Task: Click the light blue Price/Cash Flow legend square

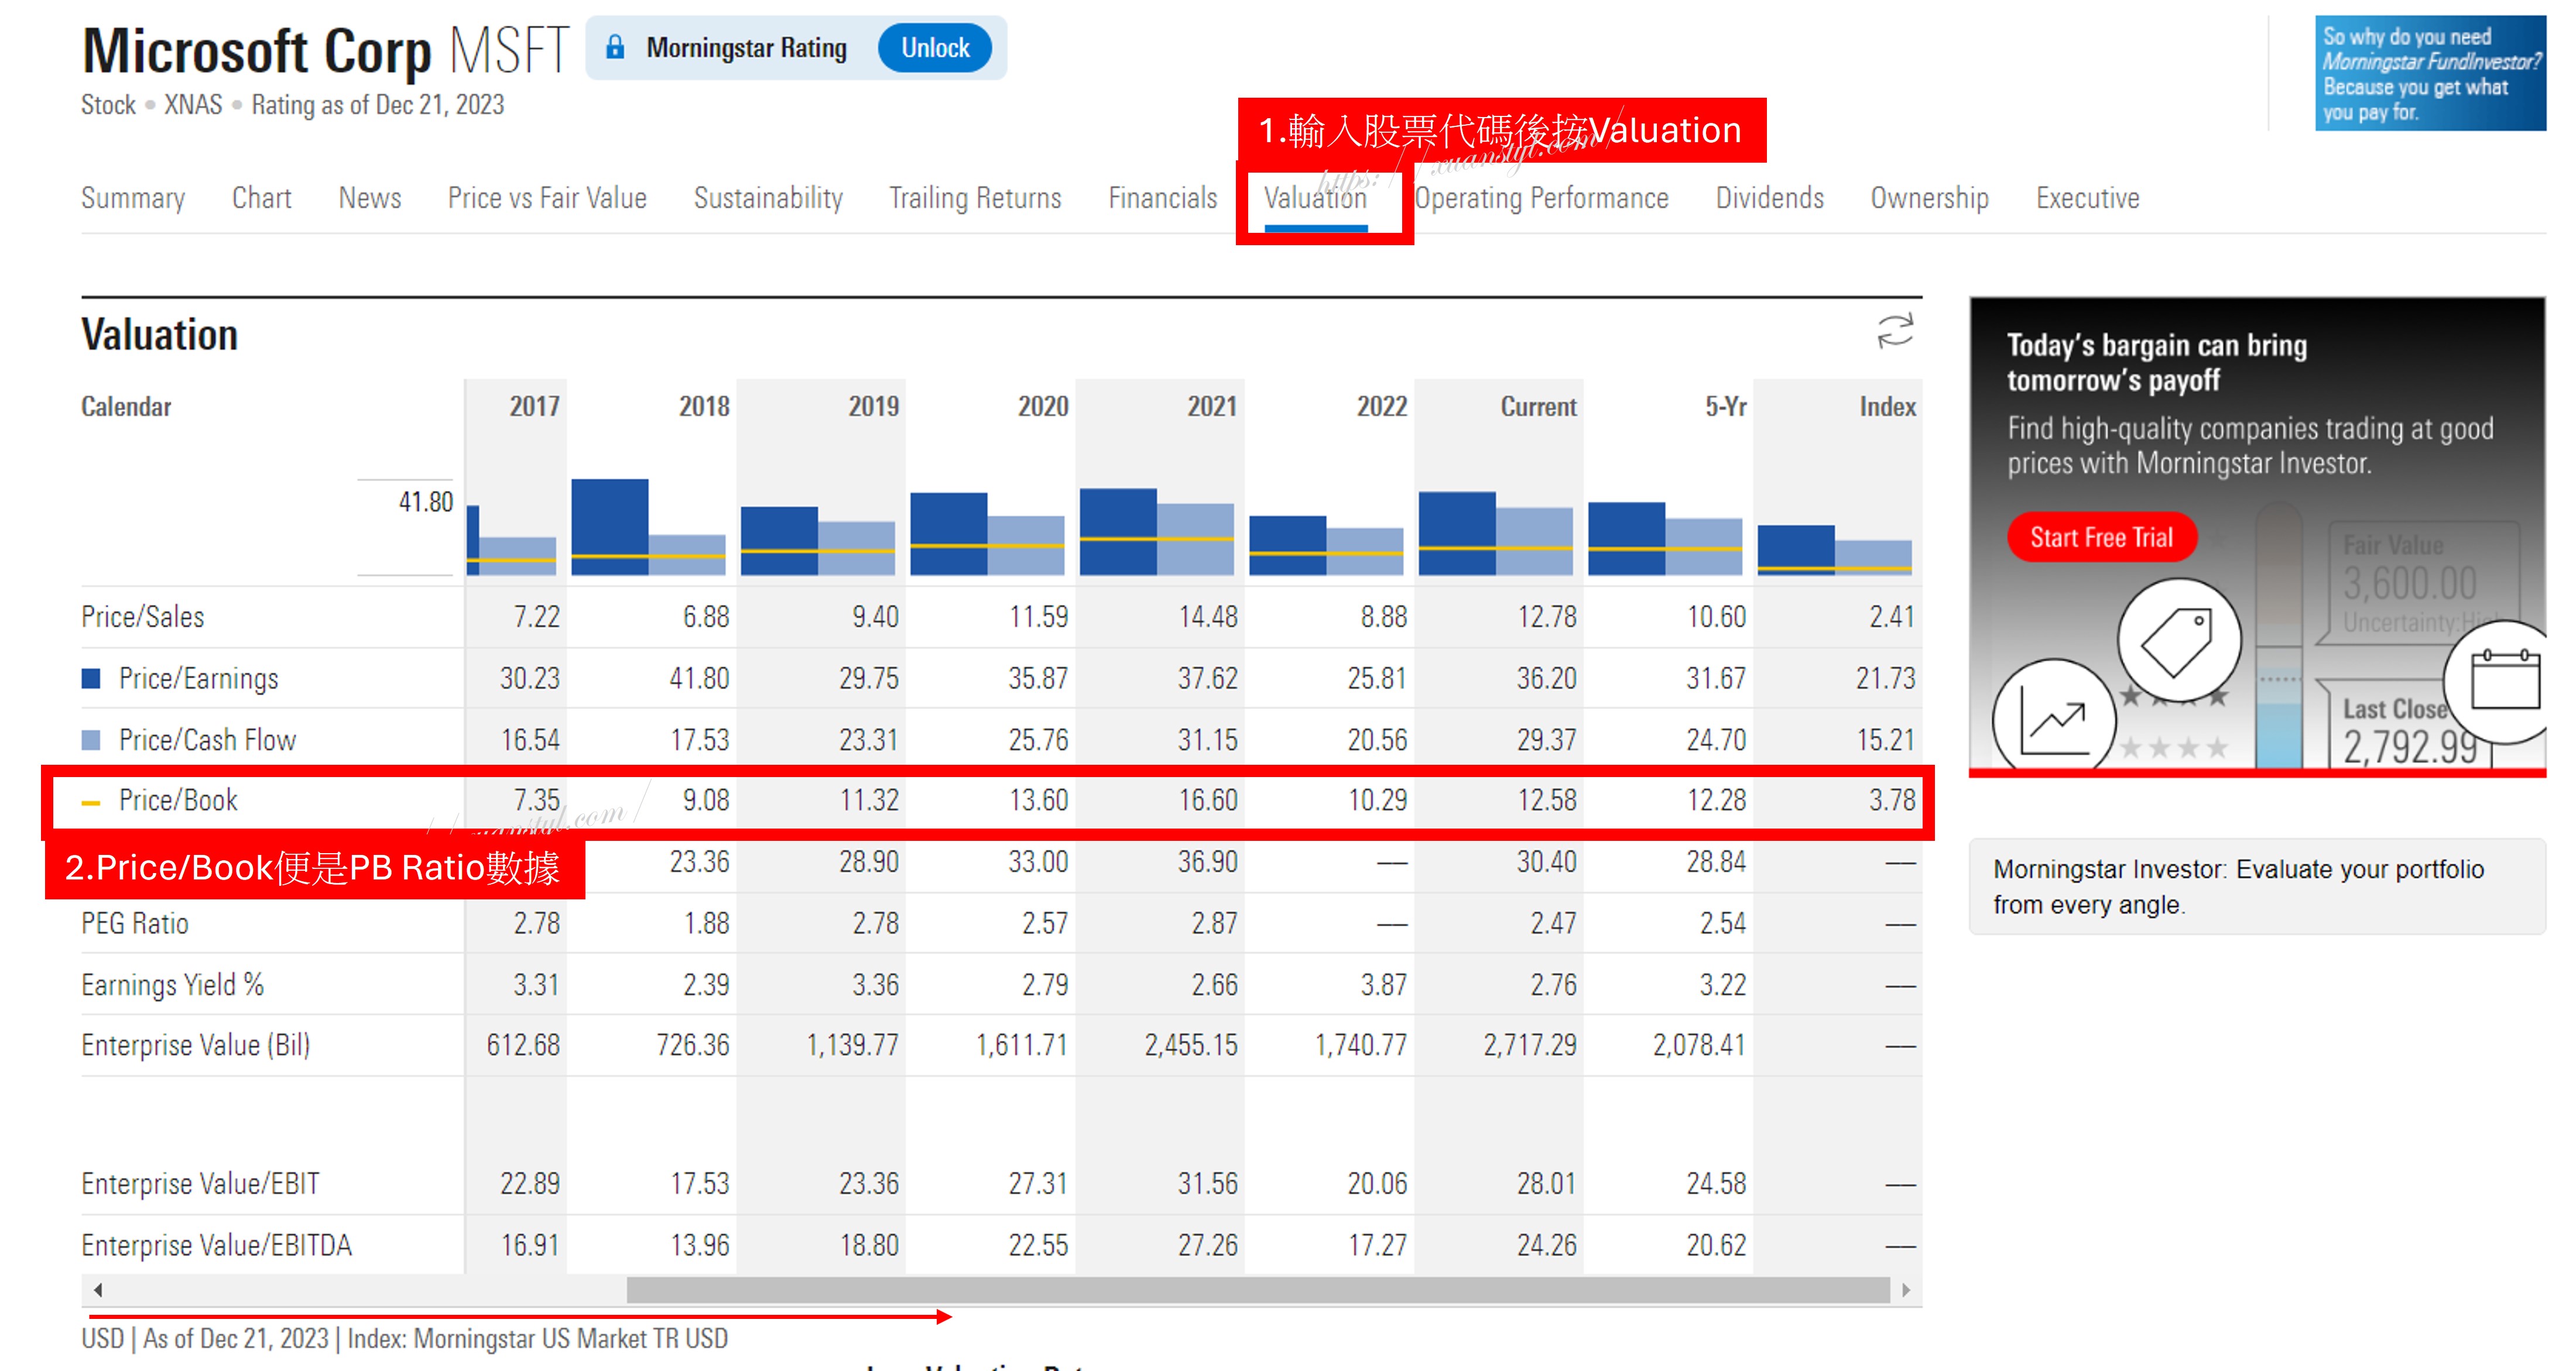Action: point(91,740)
